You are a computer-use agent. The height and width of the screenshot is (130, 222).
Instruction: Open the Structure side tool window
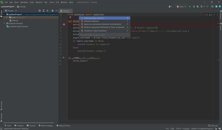coord(1,105)
